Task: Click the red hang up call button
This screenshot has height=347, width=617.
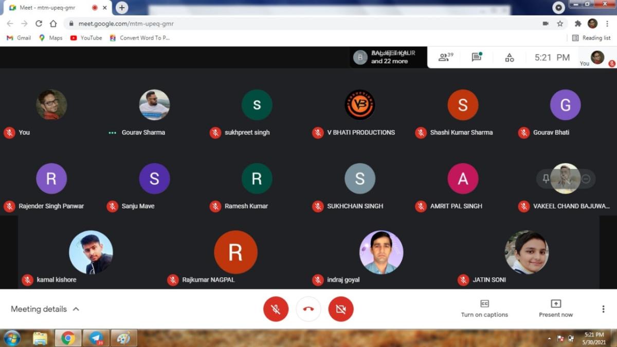Action: point(308,309)
